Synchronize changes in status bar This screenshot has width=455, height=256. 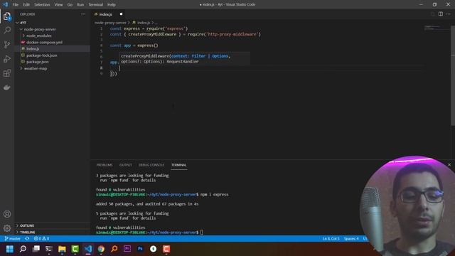(x=27, y=239)
